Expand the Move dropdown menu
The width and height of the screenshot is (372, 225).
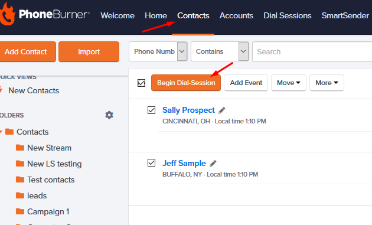click(x=289, y=83)
